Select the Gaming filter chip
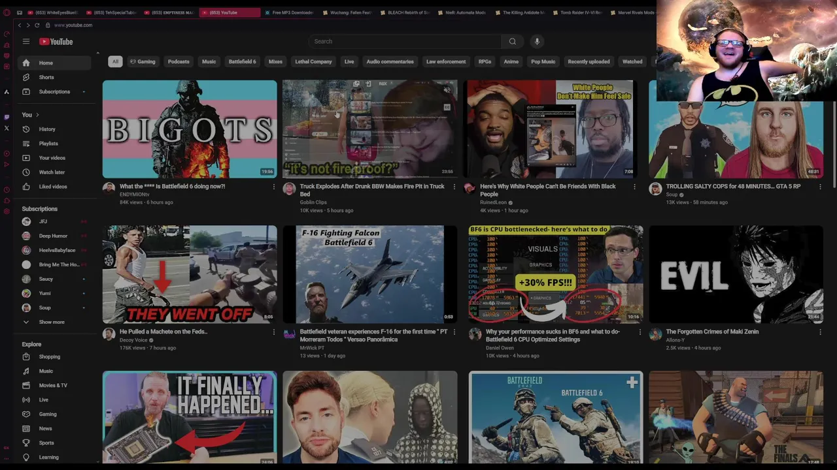 click(143, 61)
